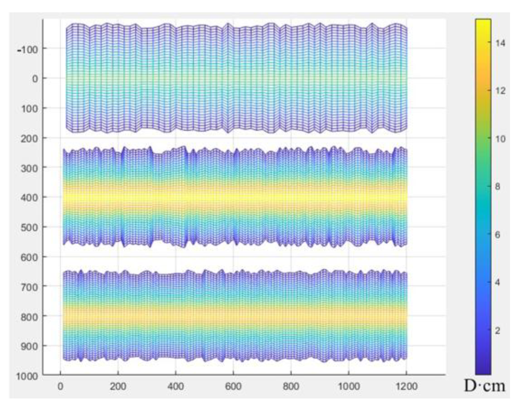The image size is (523, 412).
Task: Click y-axis tick label 700
Action: 30,287
